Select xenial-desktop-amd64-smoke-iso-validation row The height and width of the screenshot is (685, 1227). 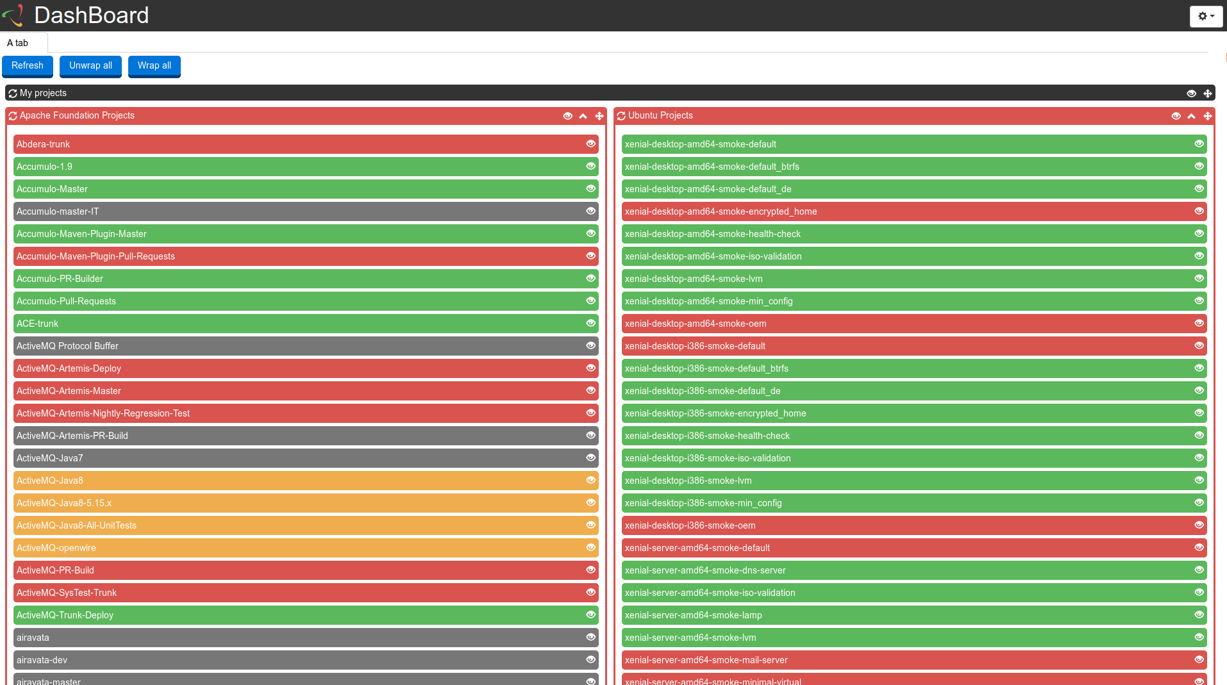coord(914,256)
